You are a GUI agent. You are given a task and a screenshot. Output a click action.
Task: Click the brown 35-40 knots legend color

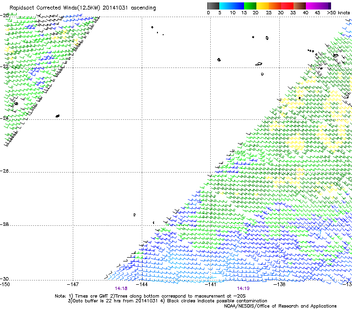[x=300, y=6]
